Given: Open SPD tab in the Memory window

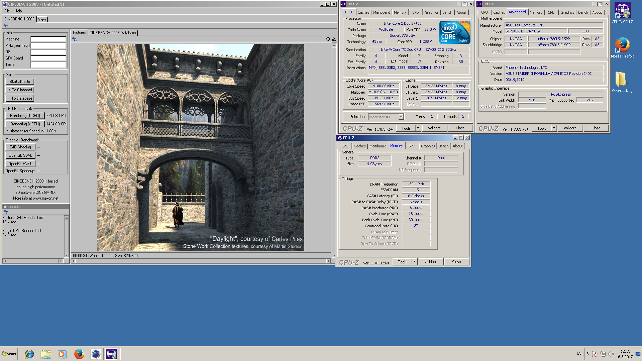Looking at the screenshot, I should click(x=412, y=146).
